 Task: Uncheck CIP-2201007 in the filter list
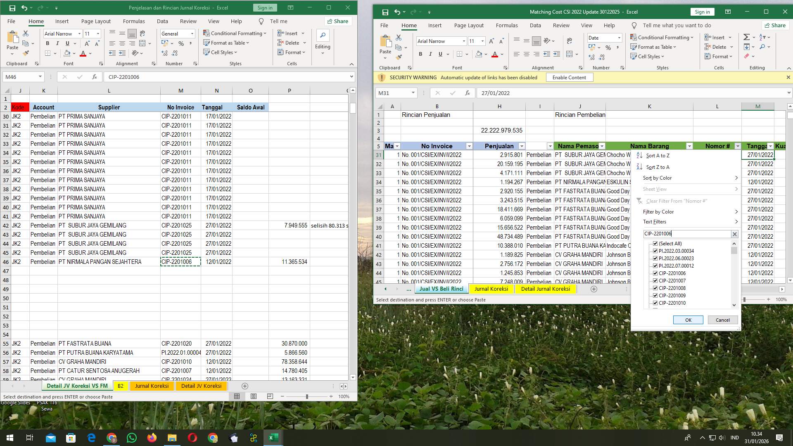point(656,280)
